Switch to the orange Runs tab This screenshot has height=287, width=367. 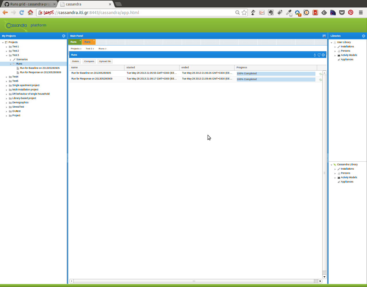pos(87,42)
